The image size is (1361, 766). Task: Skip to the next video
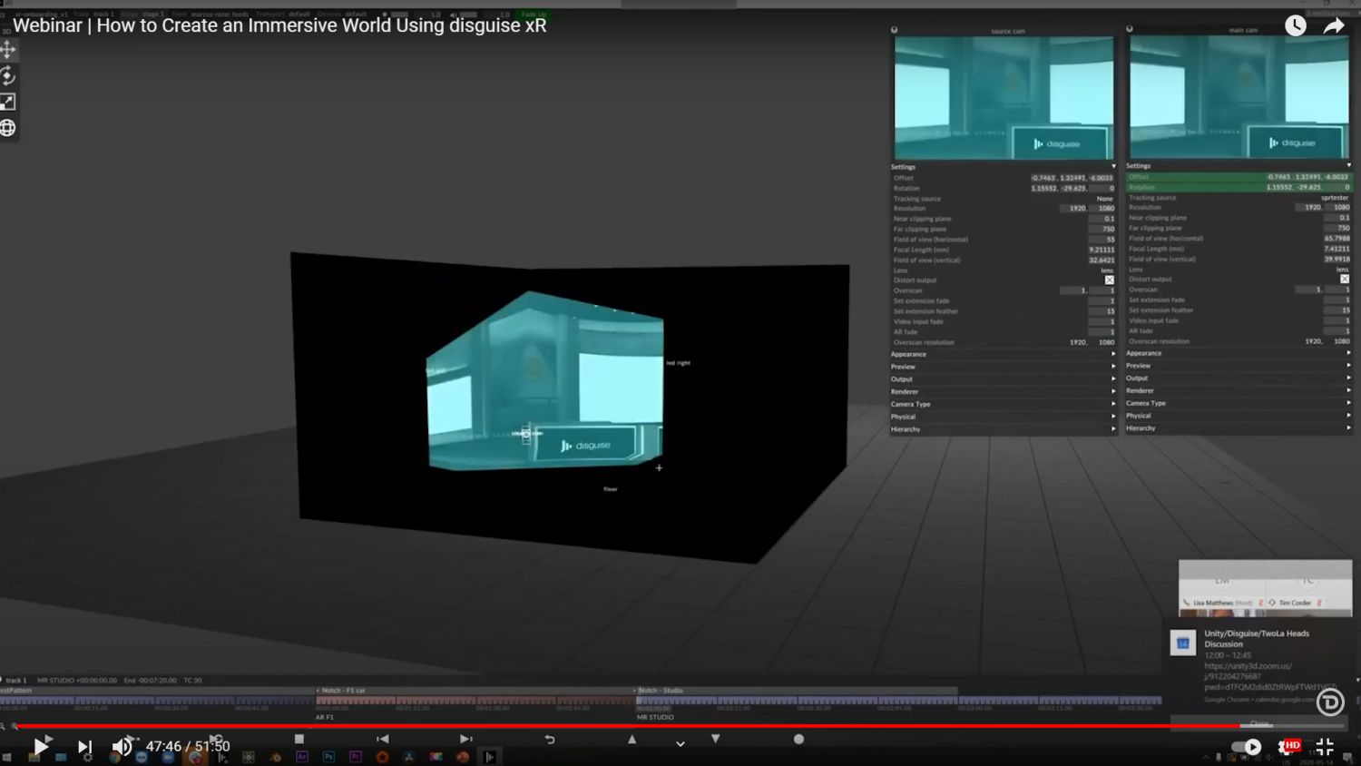click(84, 747)
